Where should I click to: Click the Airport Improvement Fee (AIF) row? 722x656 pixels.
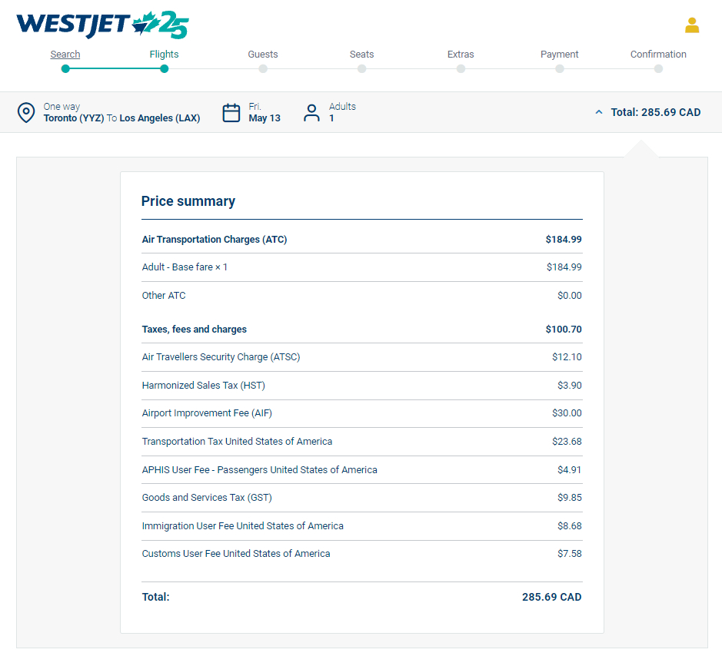point(361,413)
